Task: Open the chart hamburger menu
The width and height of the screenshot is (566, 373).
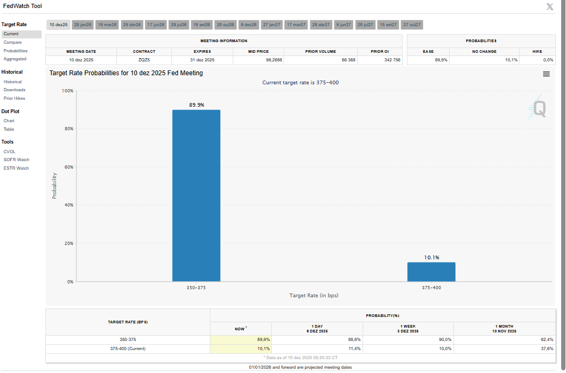Action: click(x=546, y=74)
